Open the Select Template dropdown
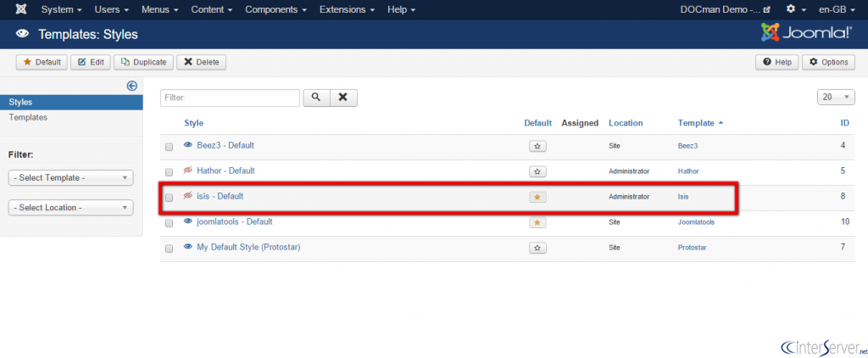 click(x=71, y=178)
